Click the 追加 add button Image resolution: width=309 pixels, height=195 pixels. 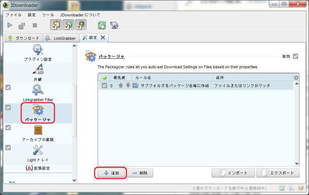point(111,173)
